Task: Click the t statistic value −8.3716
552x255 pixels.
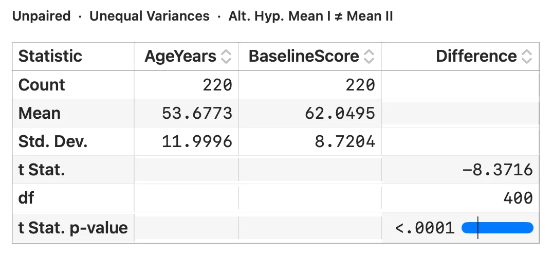Action: [498, 170]
